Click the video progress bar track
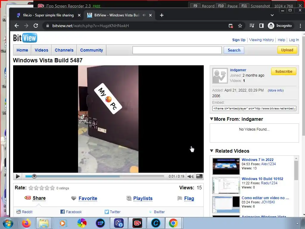305x229 pixels. [94, 177]
